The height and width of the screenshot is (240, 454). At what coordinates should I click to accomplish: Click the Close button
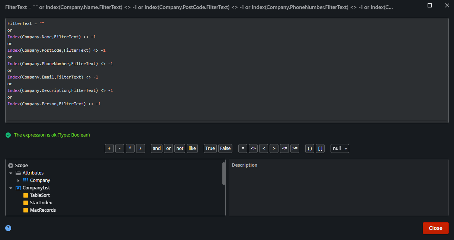[x=435, y=228]
